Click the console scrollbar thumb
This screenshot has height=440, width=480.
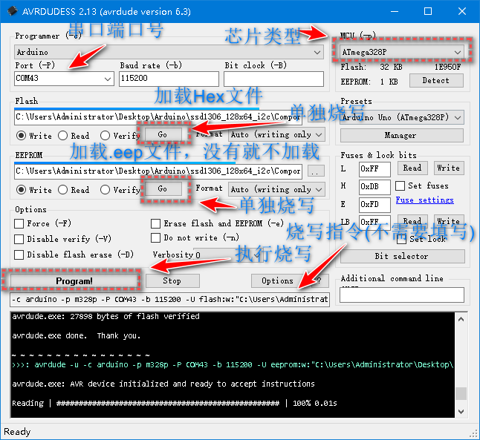pyautogui.click(x=461, y=393)
